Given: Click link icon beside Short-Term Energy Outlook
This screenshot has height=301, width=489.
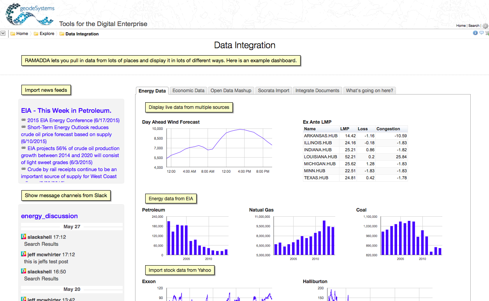Looking at the screenshot, I should coord(23,128).
